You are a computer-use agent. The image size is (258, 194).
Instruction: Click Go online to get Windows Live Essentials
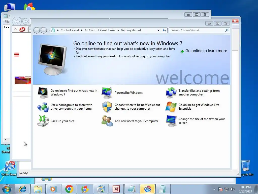click(199, 107)
